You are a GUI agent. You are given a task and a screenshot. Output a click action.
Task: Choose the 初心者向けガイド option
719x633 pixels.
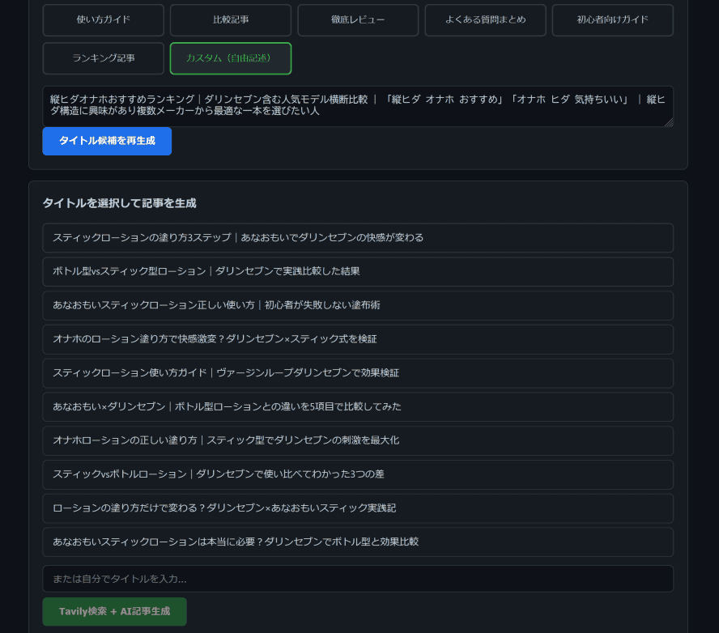tap(612, 20)
